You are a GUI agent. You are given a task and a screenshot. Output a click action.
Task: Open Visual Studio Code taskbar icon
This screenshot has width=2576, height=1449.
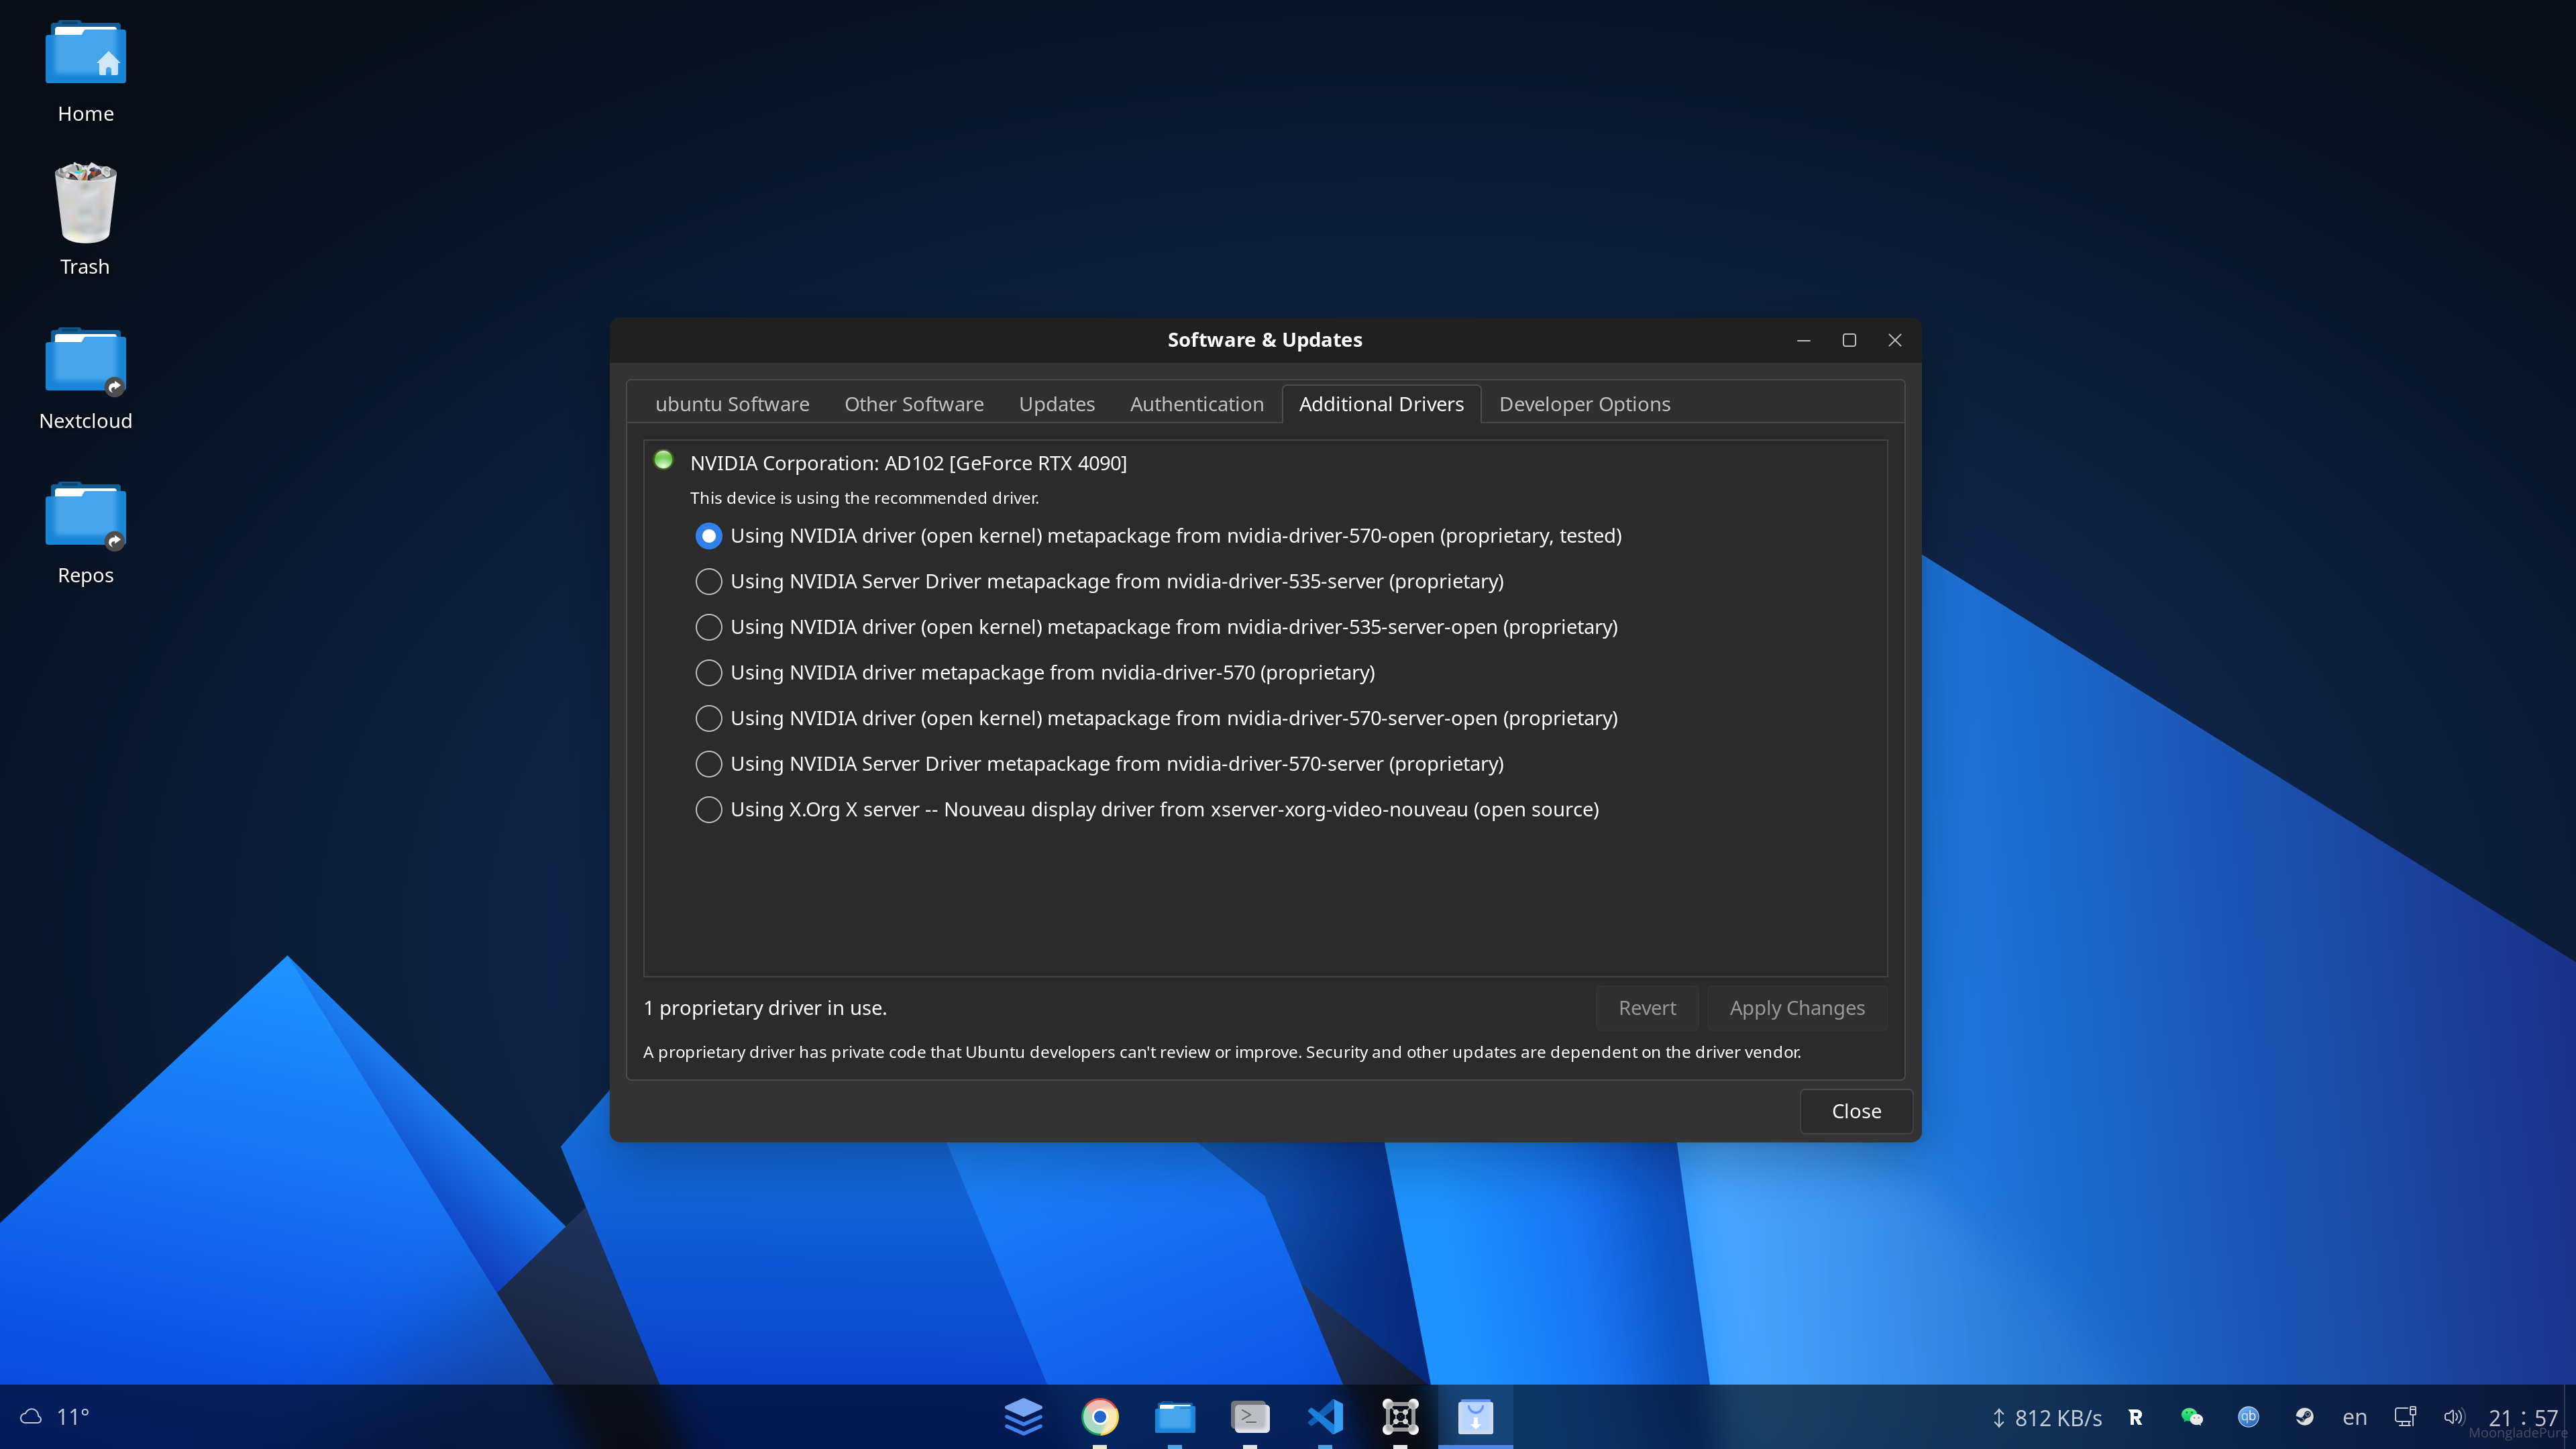1325,1416
